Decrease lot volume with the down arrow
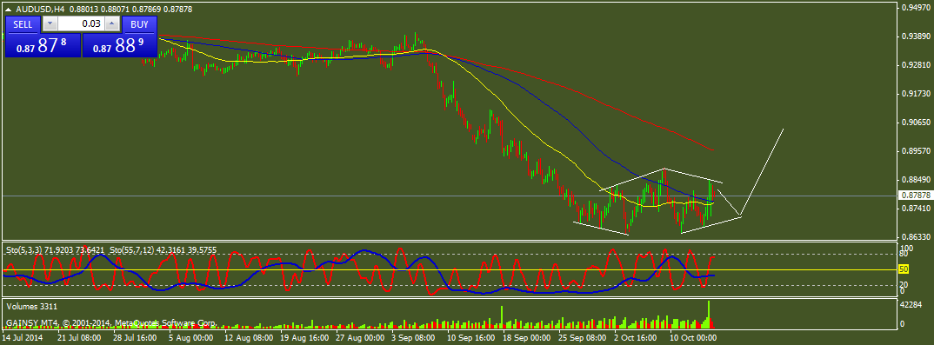 coord(50,23)
